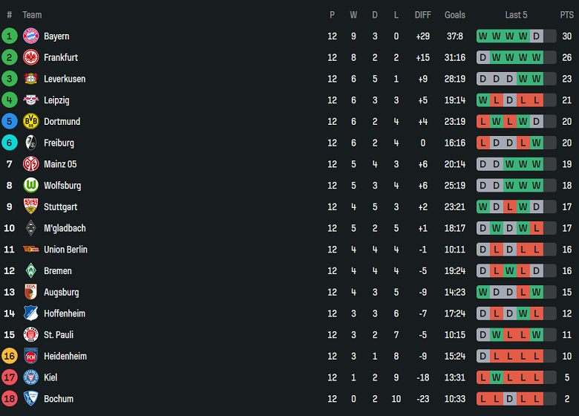Click the Goals column header
The height and width of the screenshot is (416, 579).
click(455, 15)
